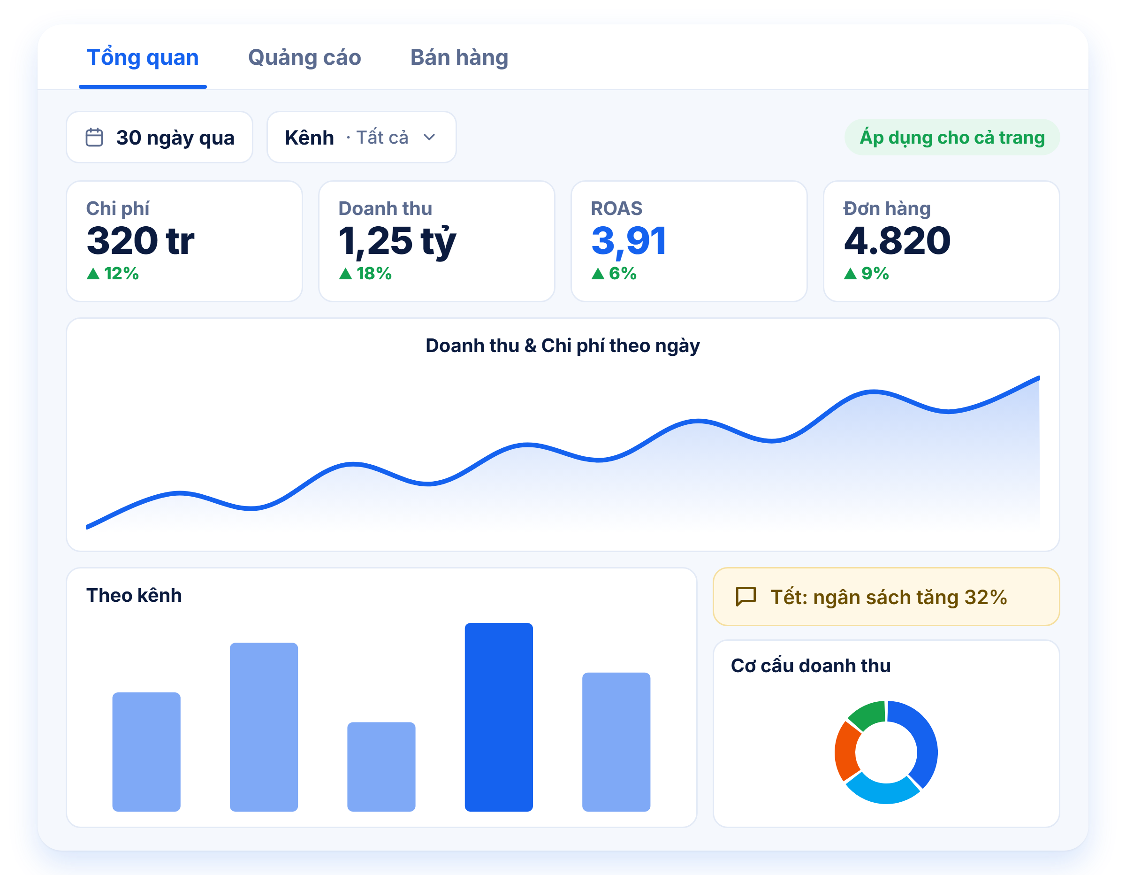Select the Tổng quan tab
This screenshot has height=875, width=1126.
tap(143, 57)
